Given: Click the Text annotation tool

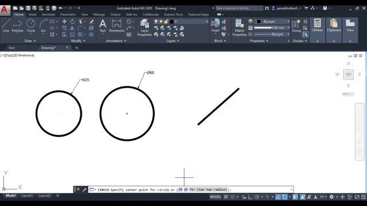Looking at the screenshot, I should [x=103, y=26].
